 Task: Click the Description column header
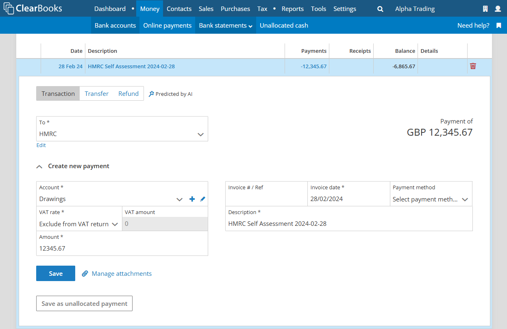coord(102,51)
